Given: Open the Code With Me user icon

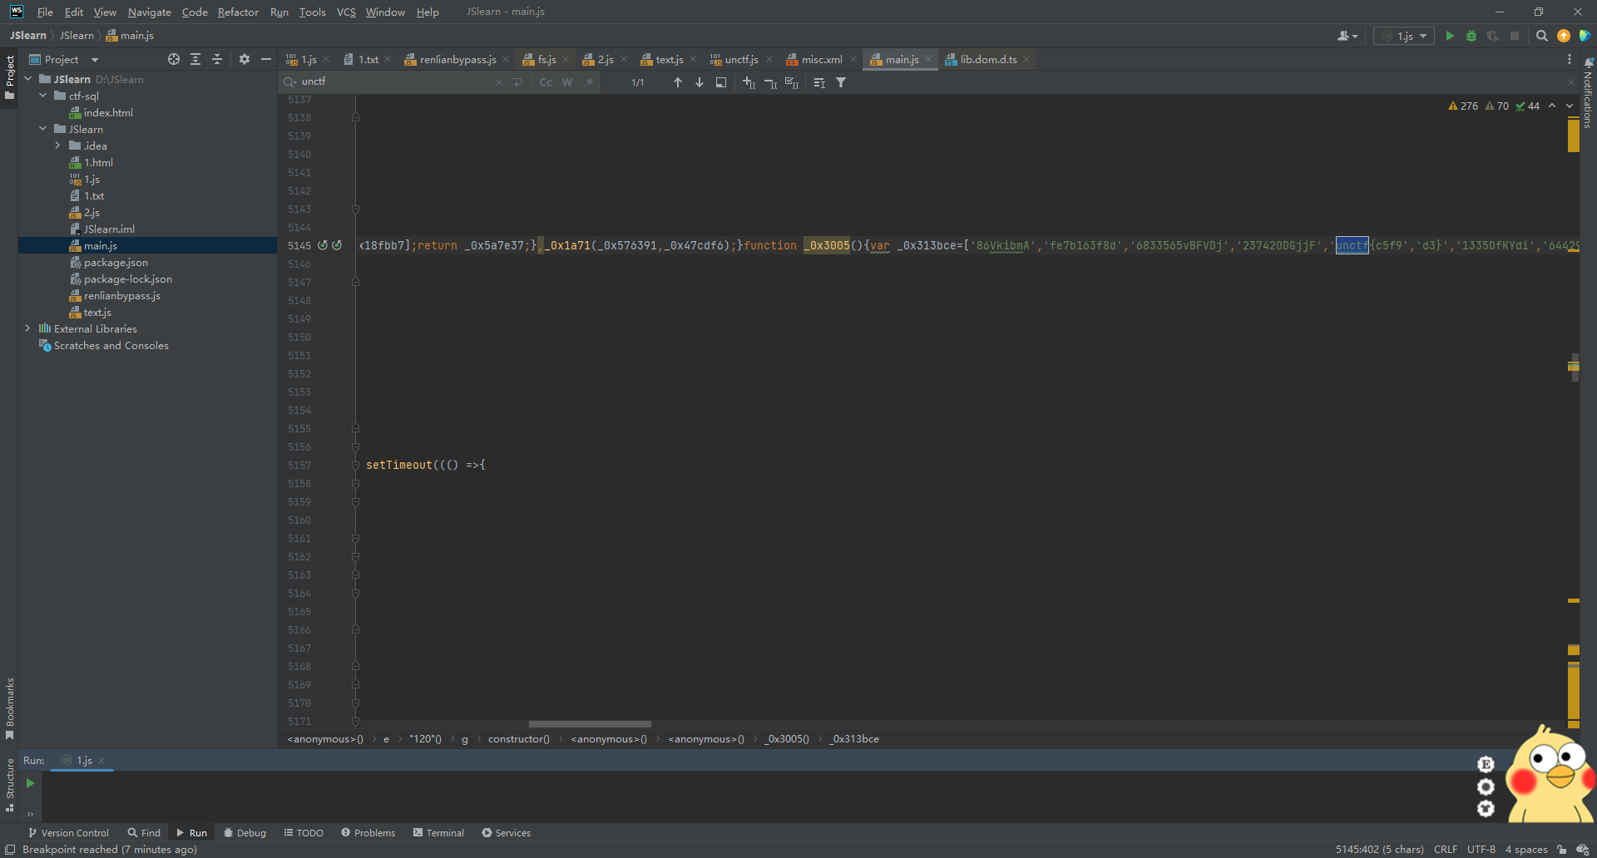Looking at the screenshot, I should [1347, 36].
